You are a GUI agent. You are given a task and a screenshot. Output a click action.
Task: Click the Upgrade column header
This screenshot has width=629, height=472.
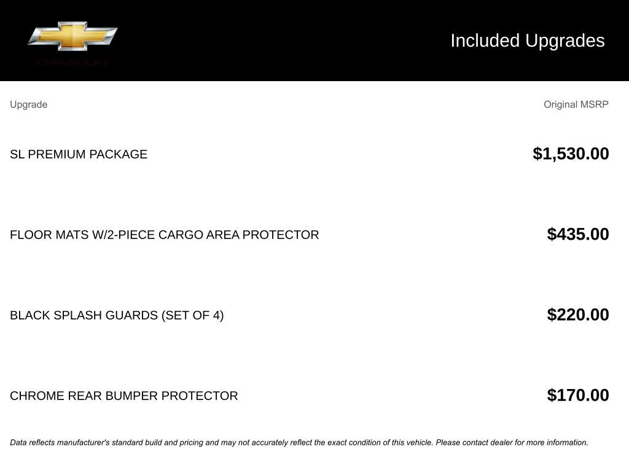[28, 104]
